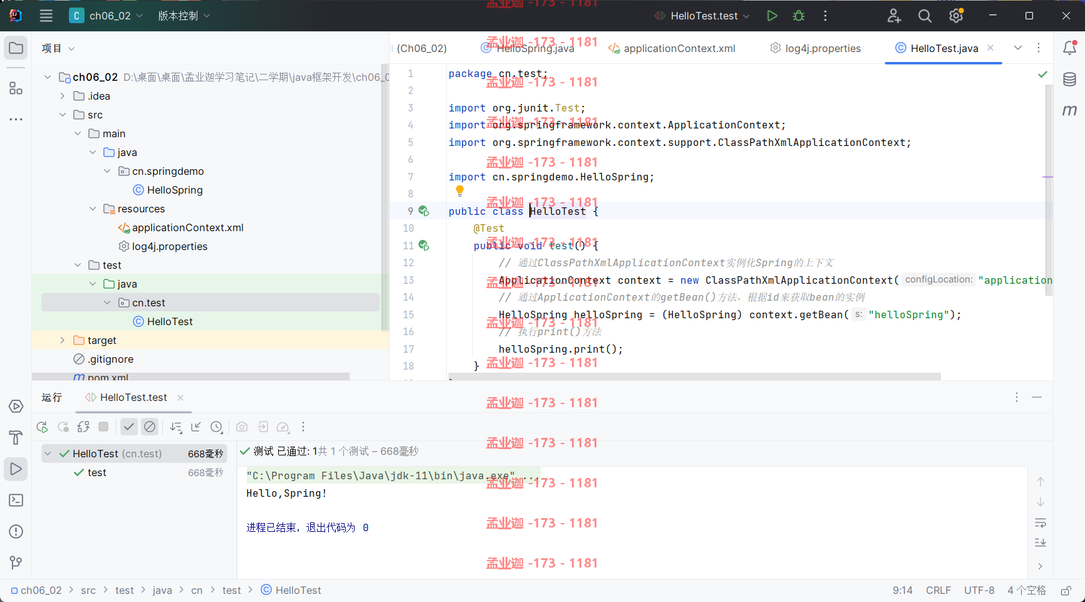The image size is (1085, 602).
Task: Sort tests button in run toolbar
Action: (175, 427)
